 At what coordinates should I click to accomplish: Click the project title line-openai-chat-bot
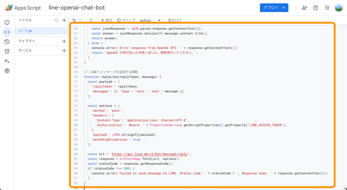tap(77, 8)
